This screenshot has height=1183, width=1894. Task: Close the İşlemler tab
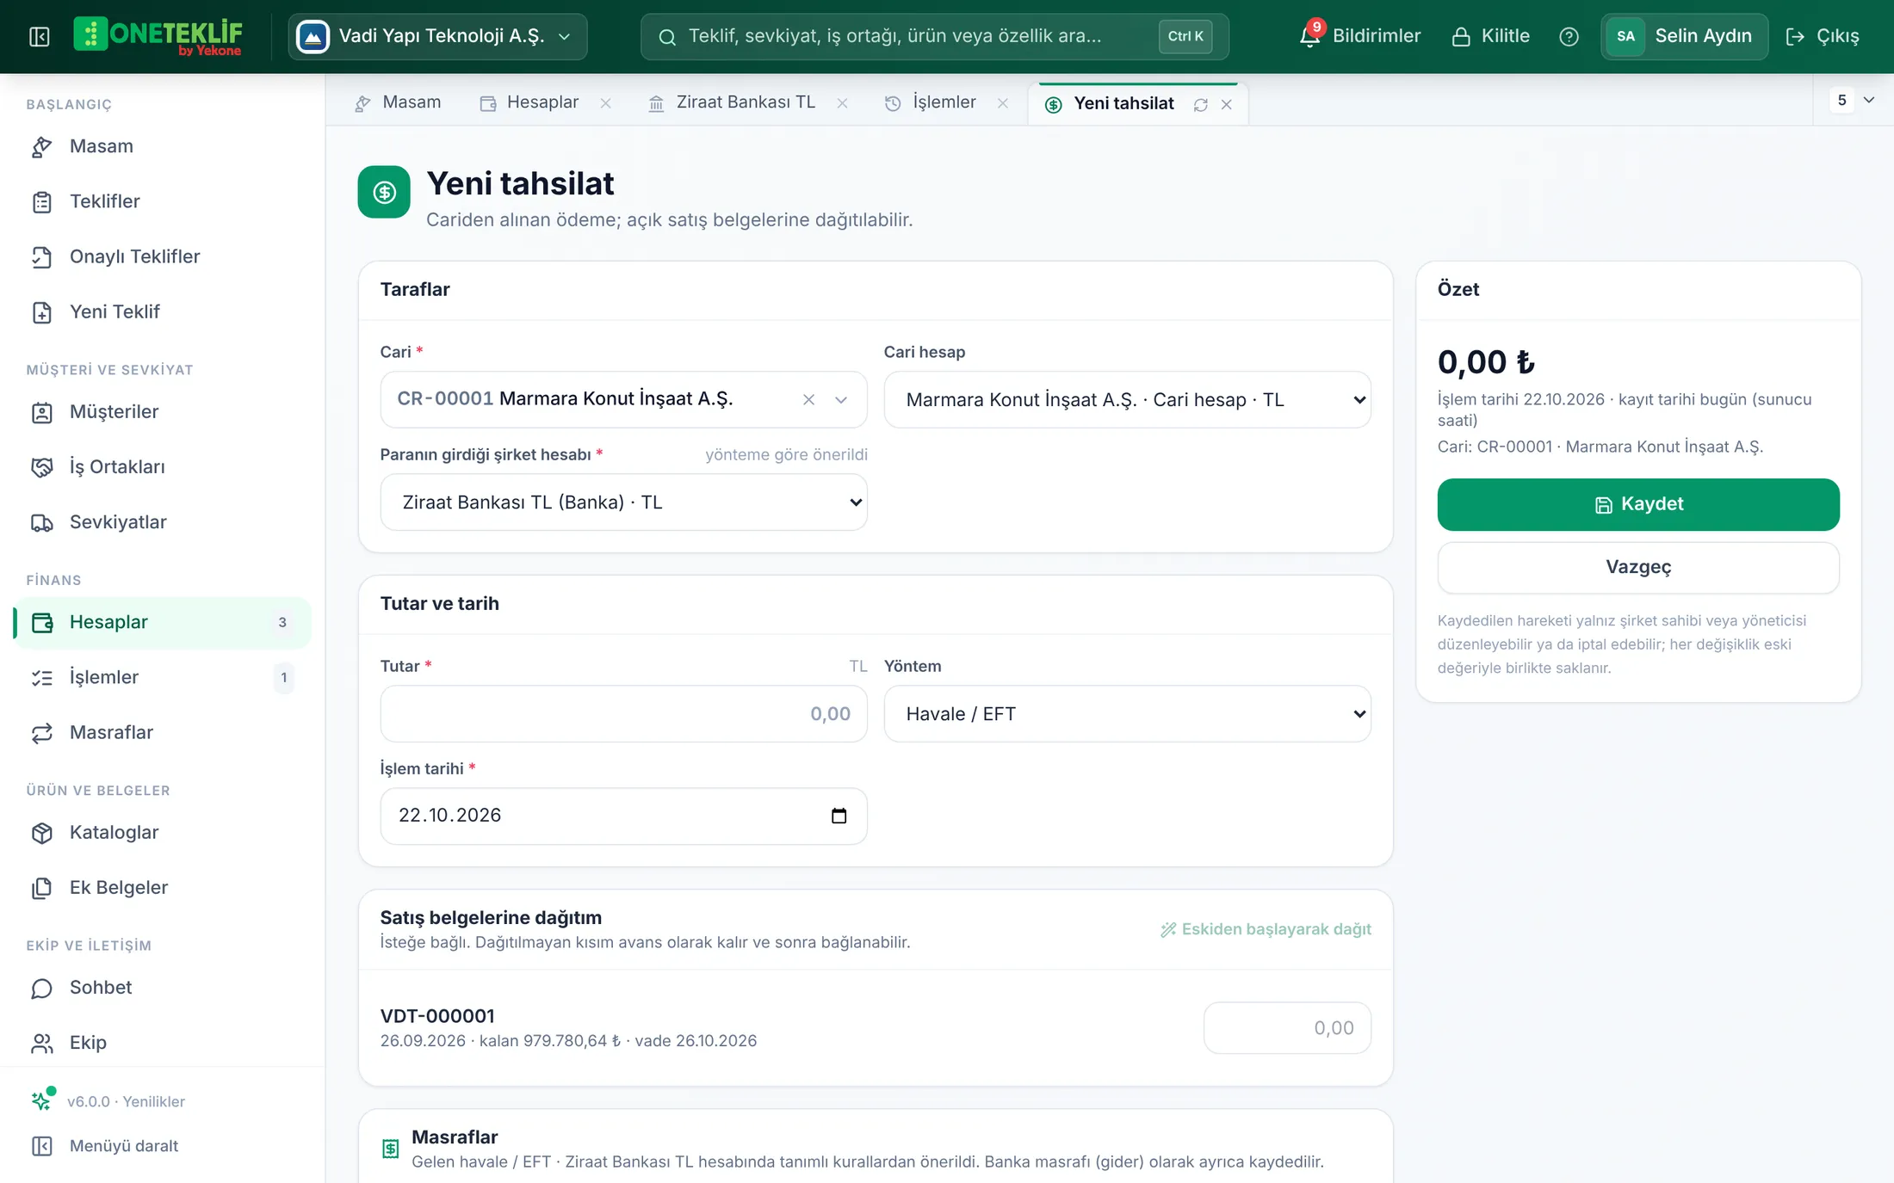1003,103
